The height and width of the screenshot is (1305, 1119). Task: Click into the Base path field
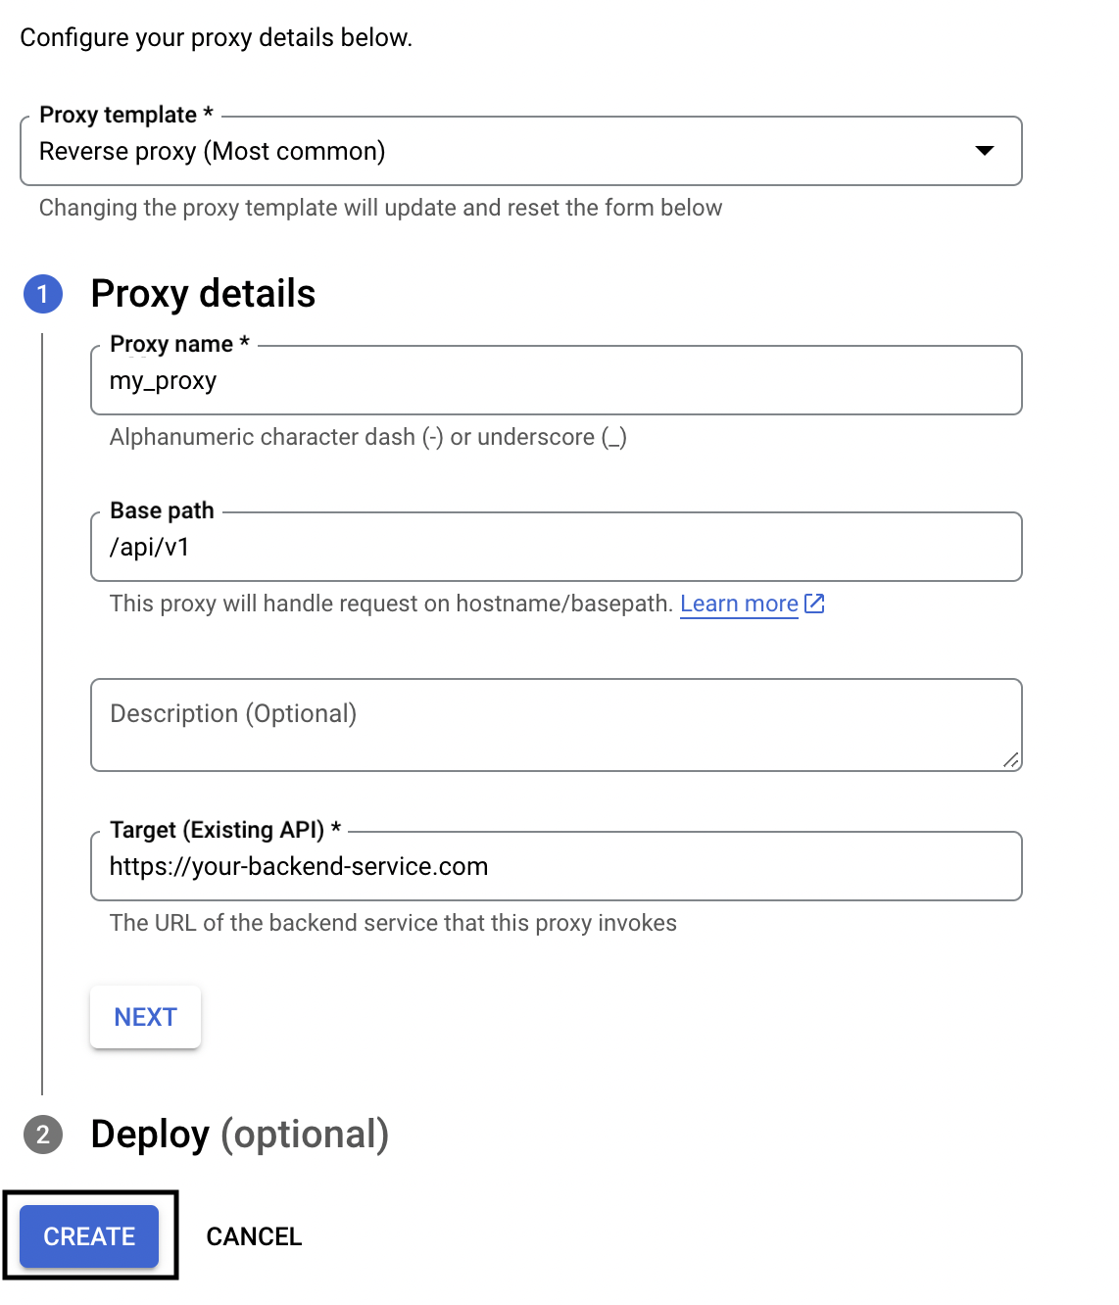(556, 548)
